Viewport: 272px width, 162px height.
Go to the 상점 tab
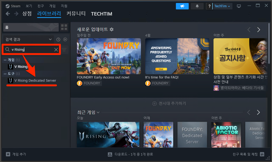pyautogui.click(x=27, y=14)
